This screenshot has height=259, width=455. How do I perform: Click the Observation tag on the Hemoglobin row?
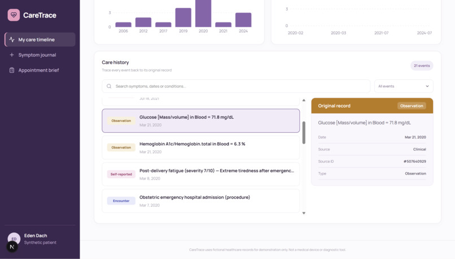tap(121, 148)
